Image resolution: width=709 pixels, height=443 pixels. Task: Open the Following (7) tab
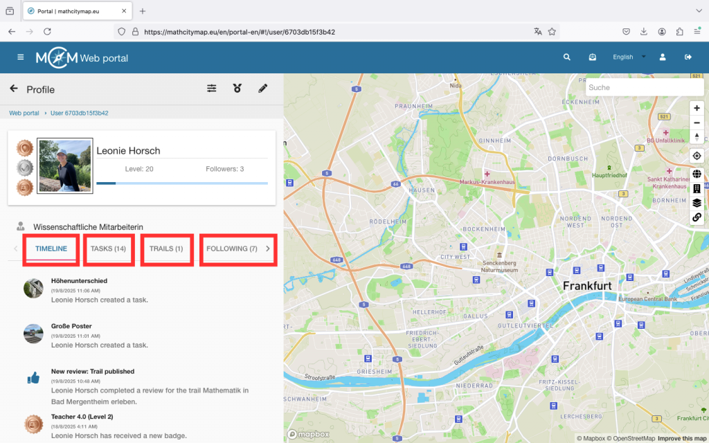point(231,248)
